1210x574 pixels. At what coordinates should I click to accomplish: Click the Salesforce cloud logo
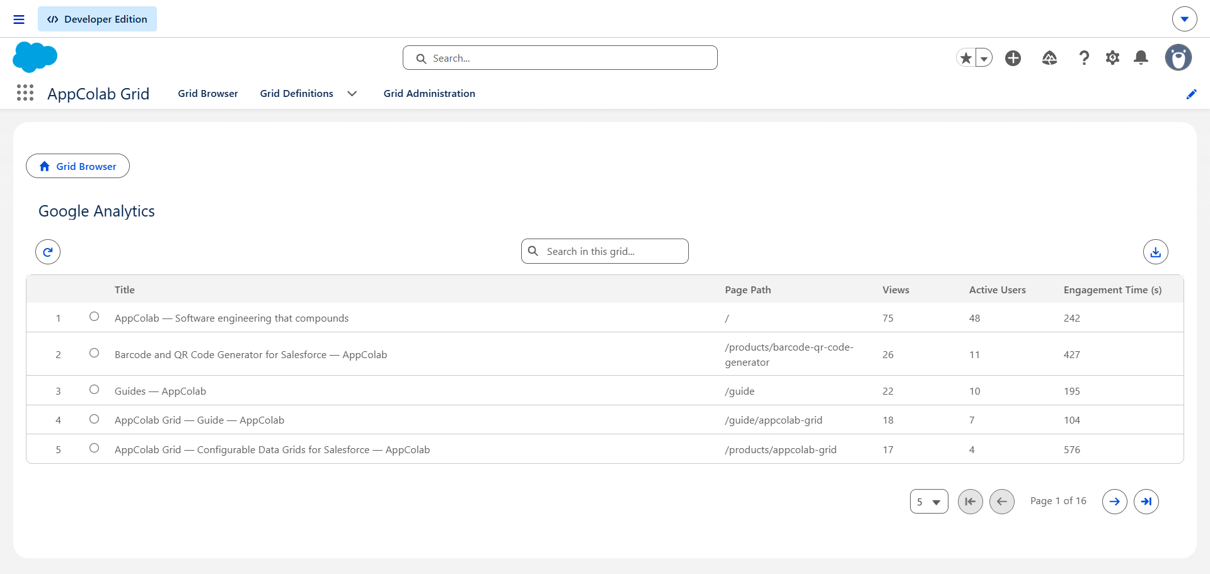[x=35, y=57]
